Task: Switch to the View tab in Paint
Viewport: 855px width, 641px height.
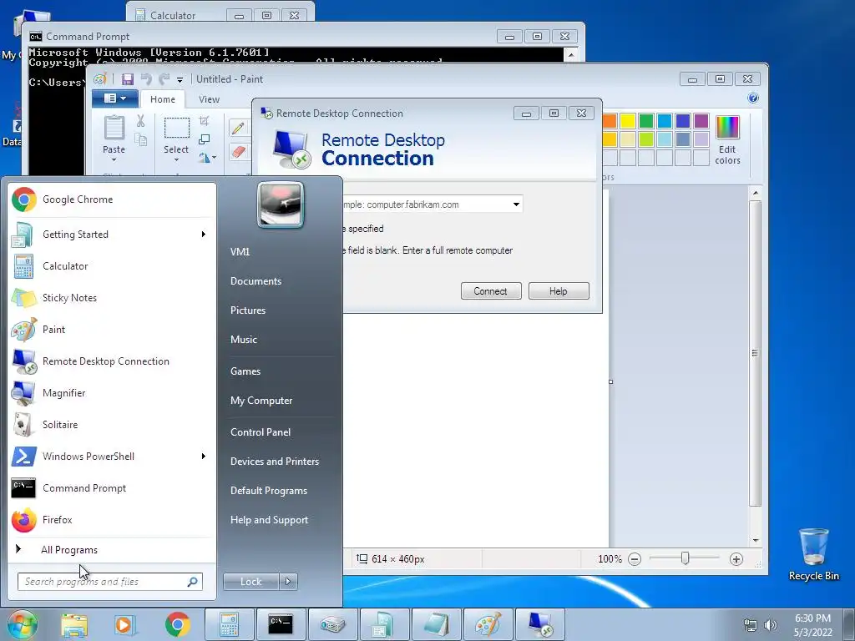Action: [209, 99]
